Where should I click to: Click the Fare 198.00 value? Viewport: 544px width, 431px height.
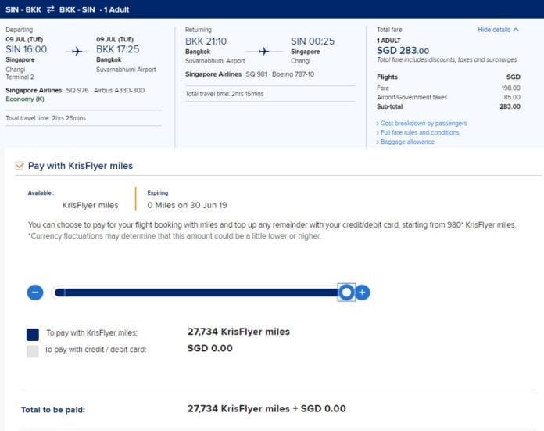pyautogui.click(x=510, y=88)
